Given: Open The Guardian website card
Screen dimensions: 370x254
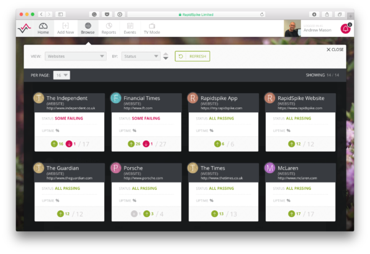Looking at the screenshot, I should pyautogui.click(x=69, y=192).
